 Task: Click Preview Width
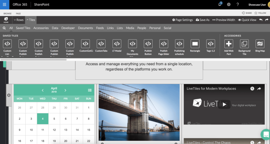[x=224, y=20]
